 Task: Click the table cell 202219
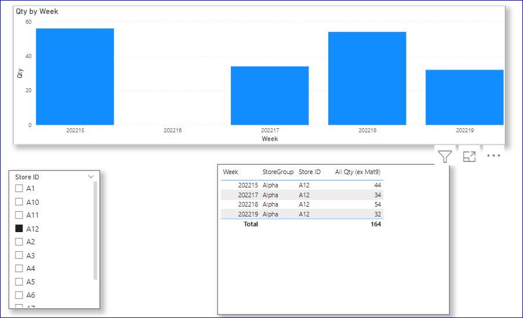[248, 214]
